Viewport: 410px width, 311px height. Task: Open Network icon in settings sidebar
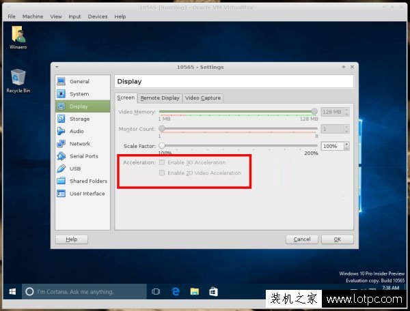tap(61, 143)
